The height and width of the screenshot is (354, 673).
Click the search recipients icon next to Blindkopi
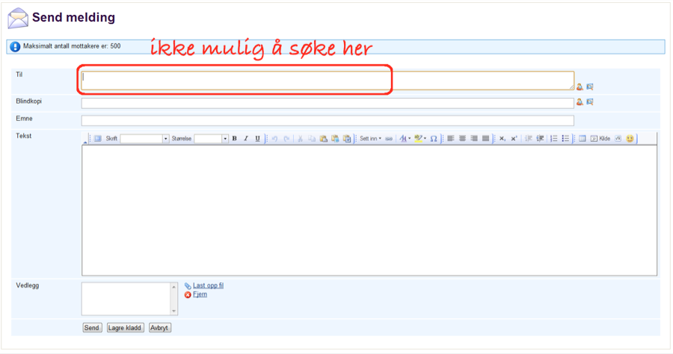(590, 102)
